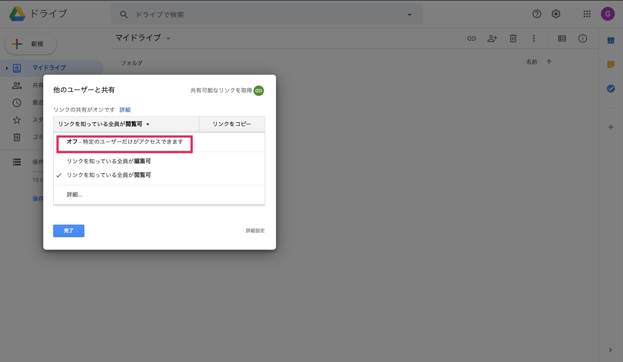Click the storage icon in sidebar
Image resolution: width=623 pixels, height=362 pixels.
pyautogui.click(x=17, y=162)
